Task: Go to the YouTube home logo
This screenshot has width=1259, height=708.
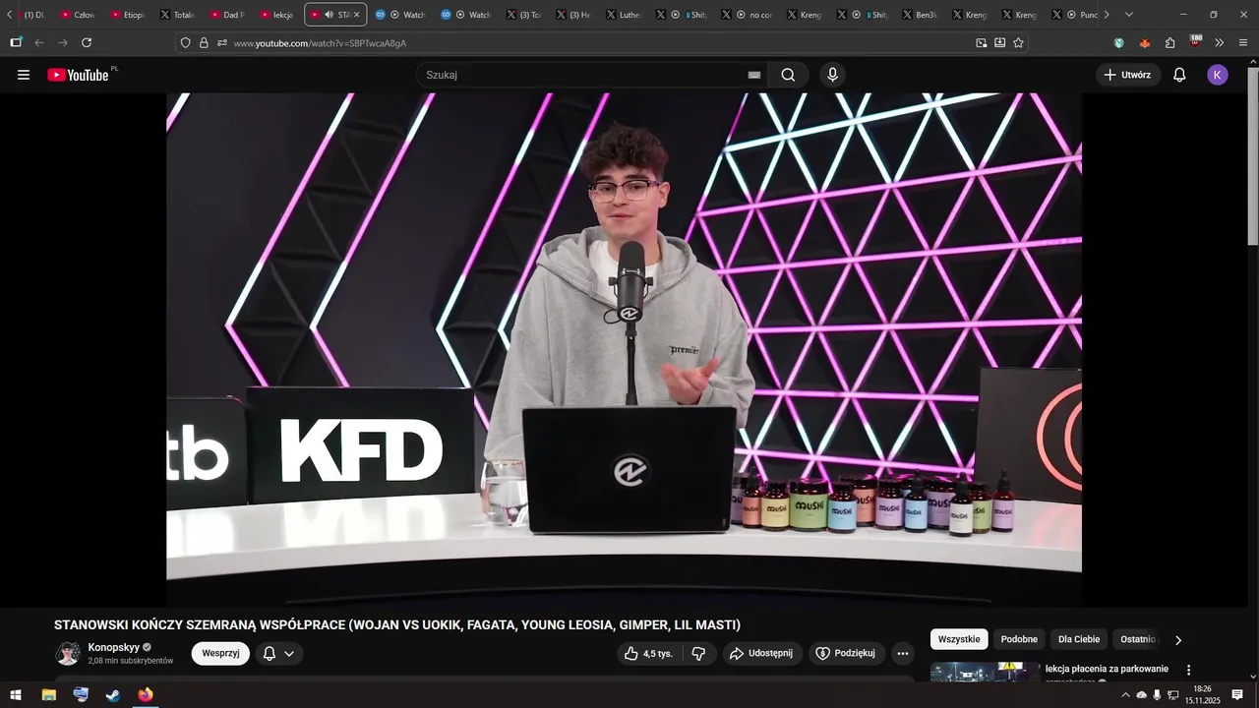Action: coord(78,75)
